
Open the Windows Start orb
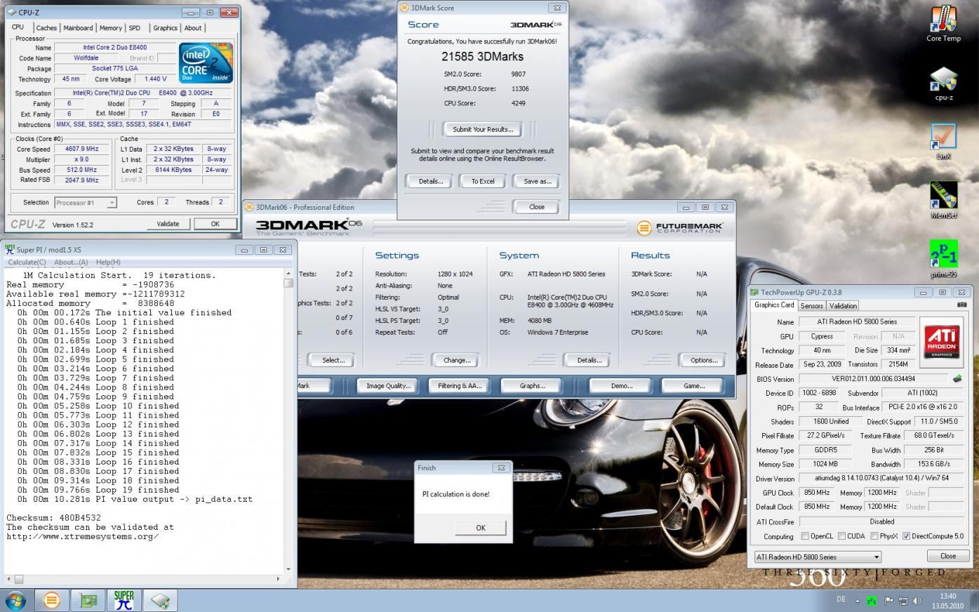(x=15, y=601)
